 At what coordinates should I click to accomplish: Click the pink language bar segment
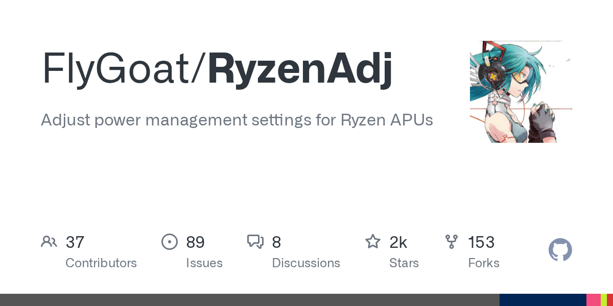point(593,300)
